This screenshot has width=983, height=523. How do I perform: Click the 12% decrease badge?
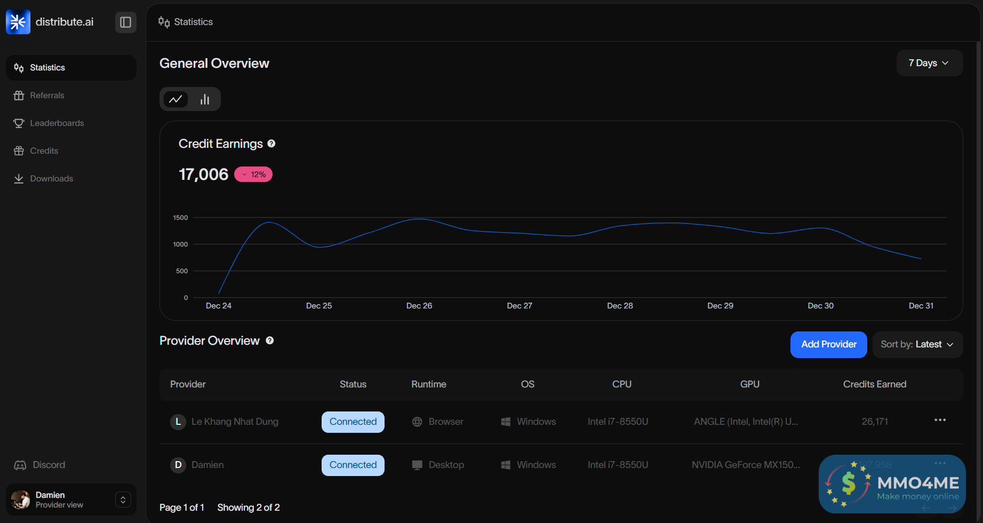(x=253, y=175)
